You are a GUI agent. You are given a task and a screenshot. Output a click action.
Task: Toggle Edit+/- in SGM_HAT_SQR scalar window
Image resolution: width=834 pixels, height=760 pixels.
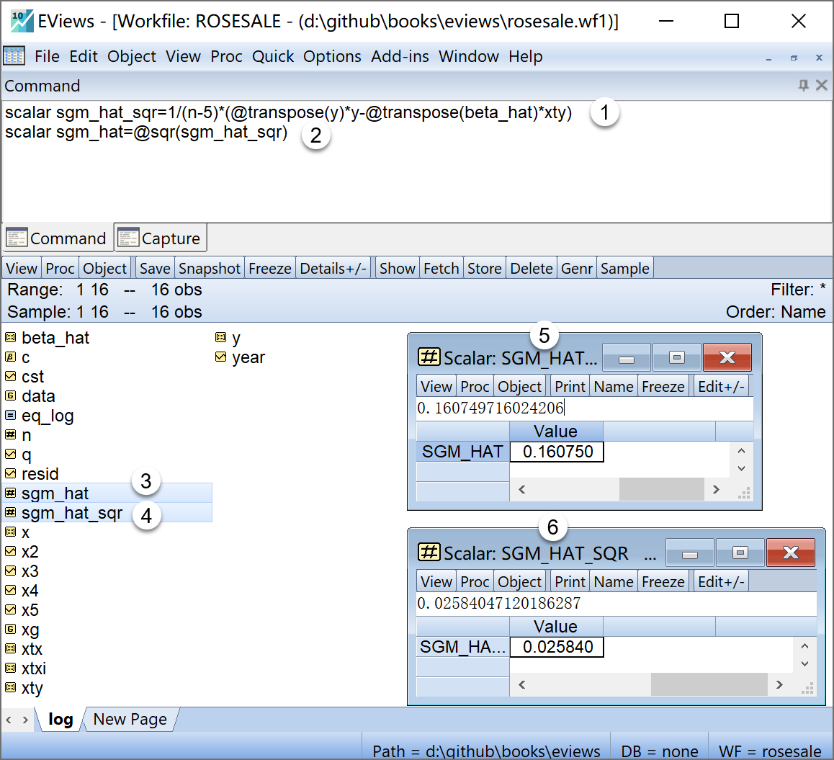click(x=721, y=582)
